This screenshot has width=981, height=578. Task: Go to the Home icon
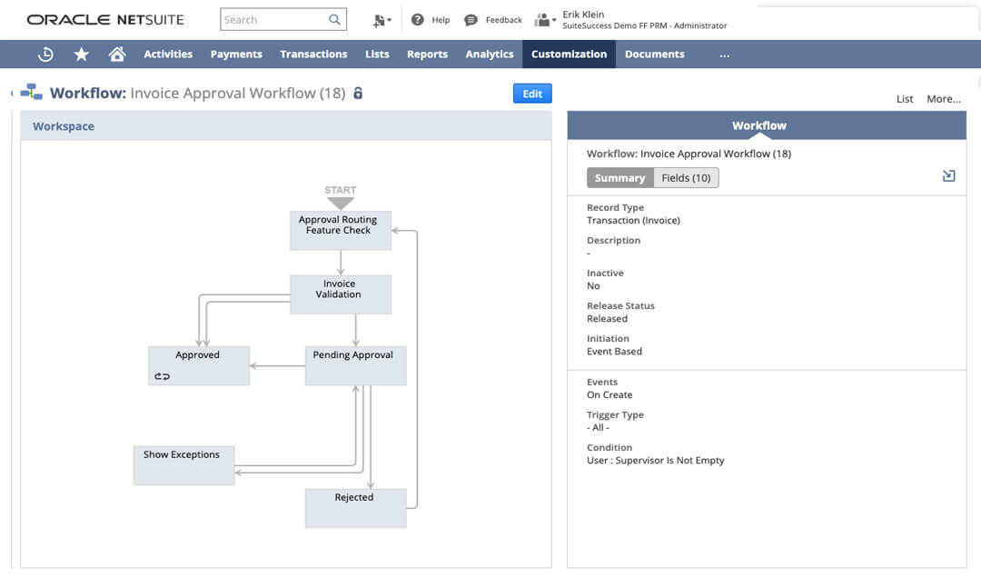(x=117, y=55)
